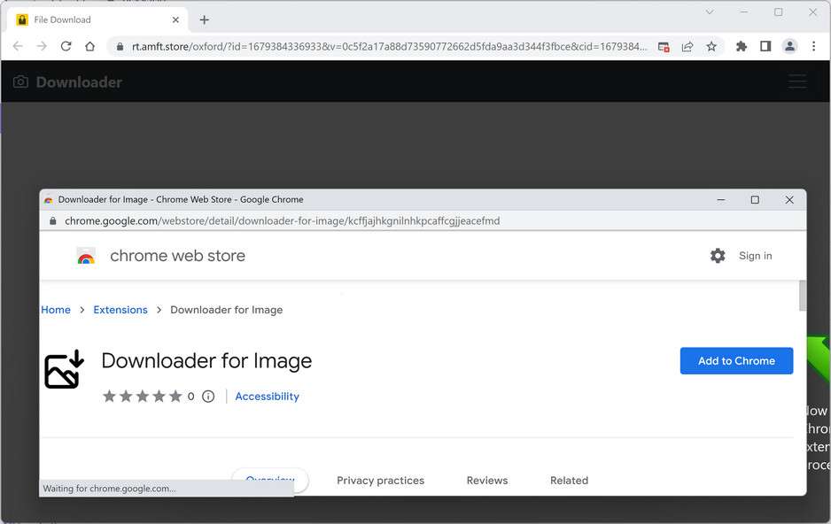Click the Extensions breadcrumb link
The image size is (831, 524).
click(x=120, y=310)
